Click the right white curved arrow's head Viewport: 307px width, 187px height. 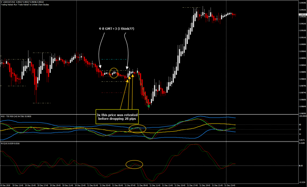127,68
